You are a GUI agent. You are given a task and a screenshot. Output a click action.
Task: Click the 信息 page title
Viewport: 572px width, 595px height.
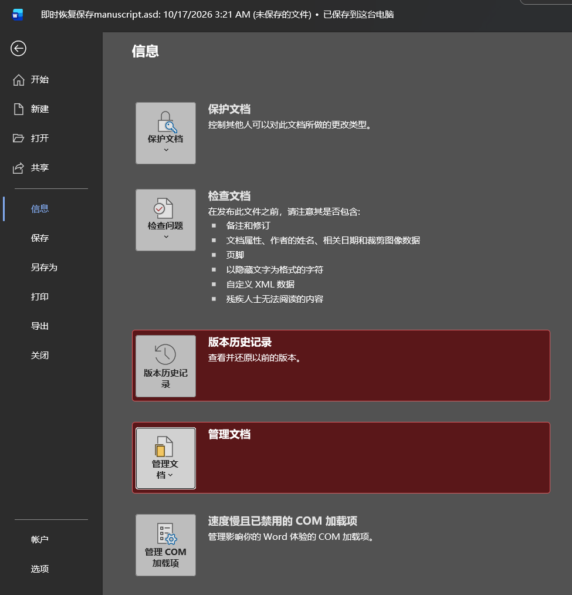[x=145, y=51]
